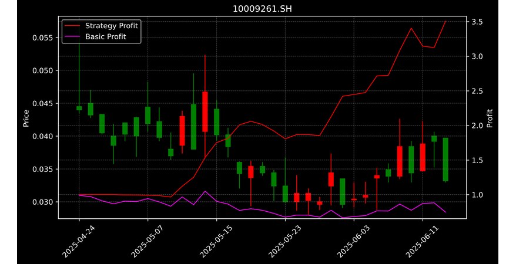Select the Strategy Profit legend entry

(101, 26)
